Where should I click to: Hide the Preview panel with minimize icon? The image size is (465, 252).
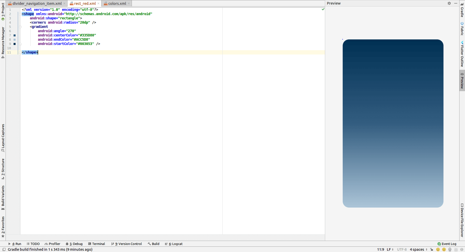456,3
